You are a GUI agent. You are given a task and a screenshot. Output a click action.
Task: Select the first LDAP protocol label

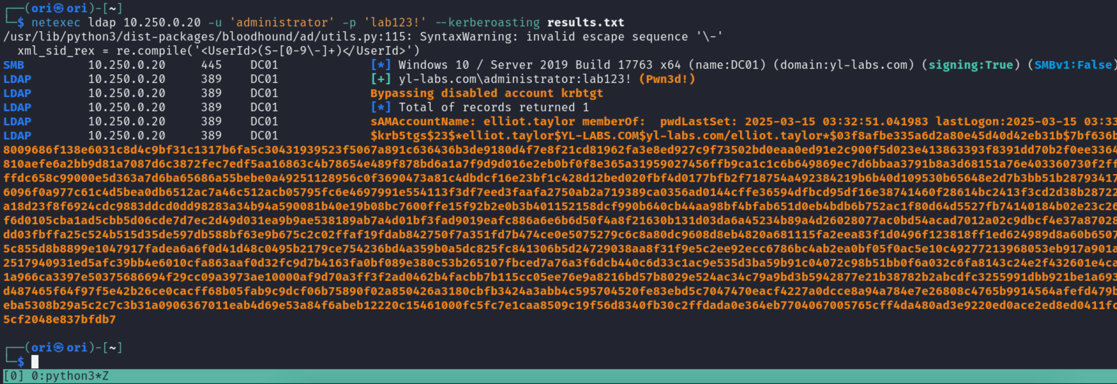coord(17,79)
